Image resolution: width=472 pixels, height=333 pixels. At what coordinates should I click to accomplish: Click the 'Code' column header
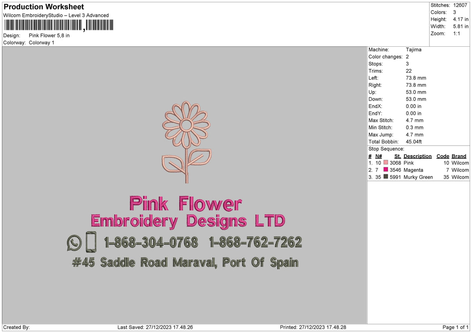click(x=443, y=156)
